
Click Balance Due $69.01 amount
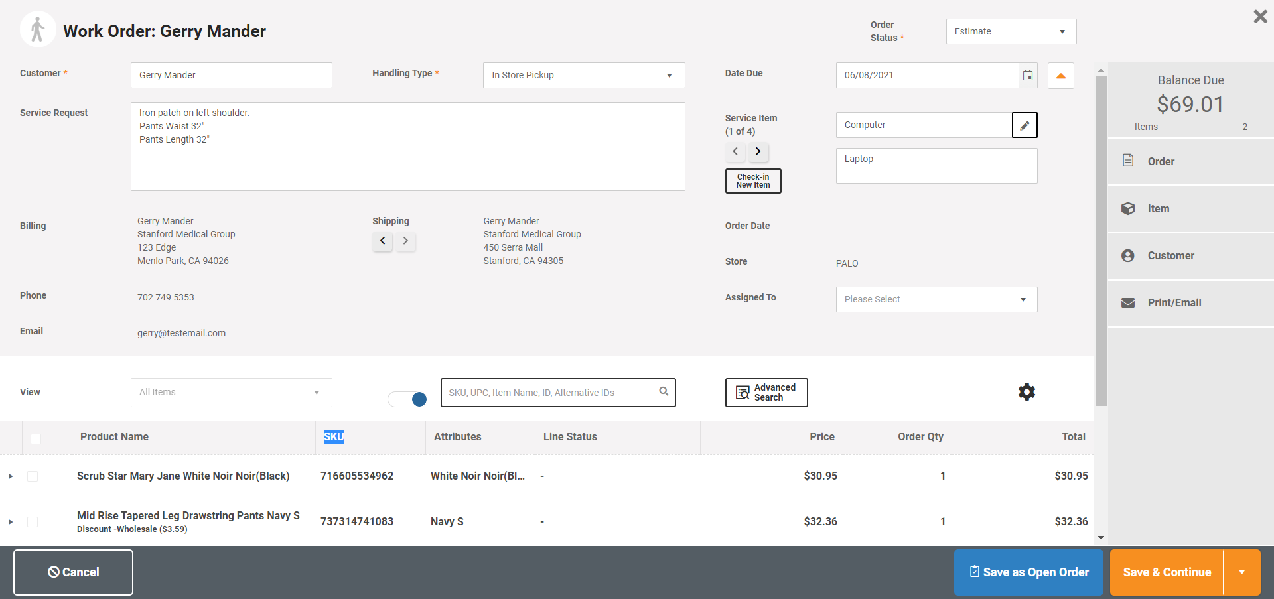point(1190,105)
